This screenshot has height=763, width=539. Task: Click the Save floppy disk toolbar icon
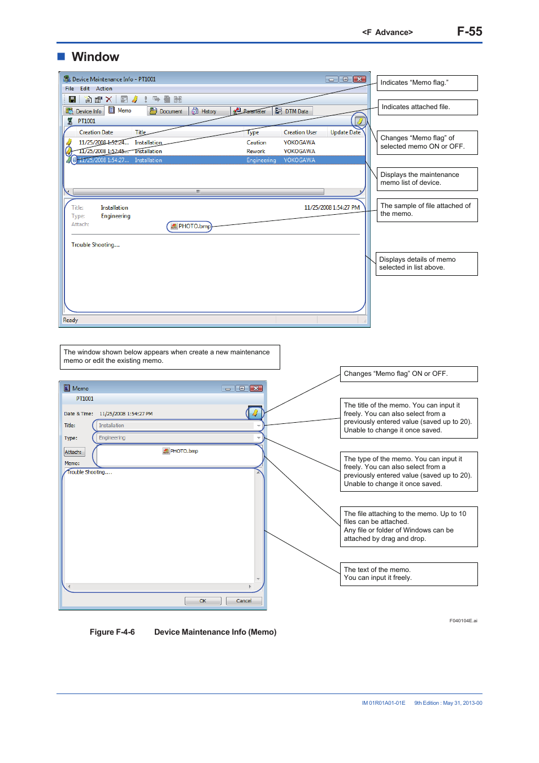coord(72,99)
